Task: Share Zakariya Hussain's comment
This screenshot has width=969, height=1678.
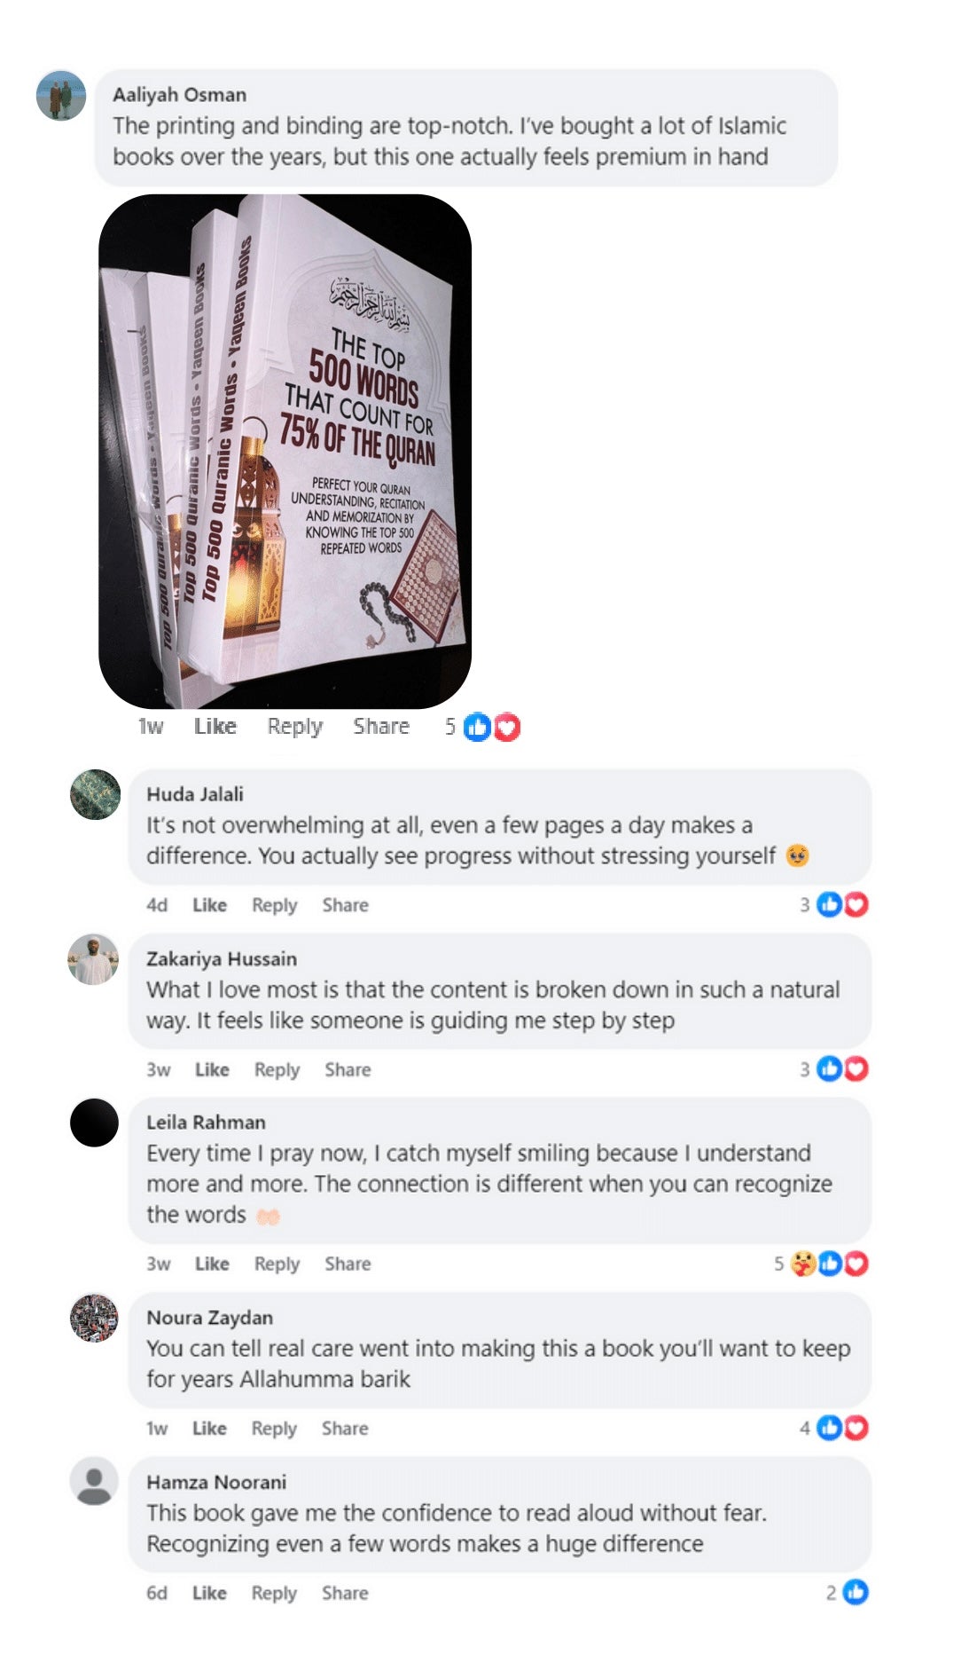Action: [348, 1070]
